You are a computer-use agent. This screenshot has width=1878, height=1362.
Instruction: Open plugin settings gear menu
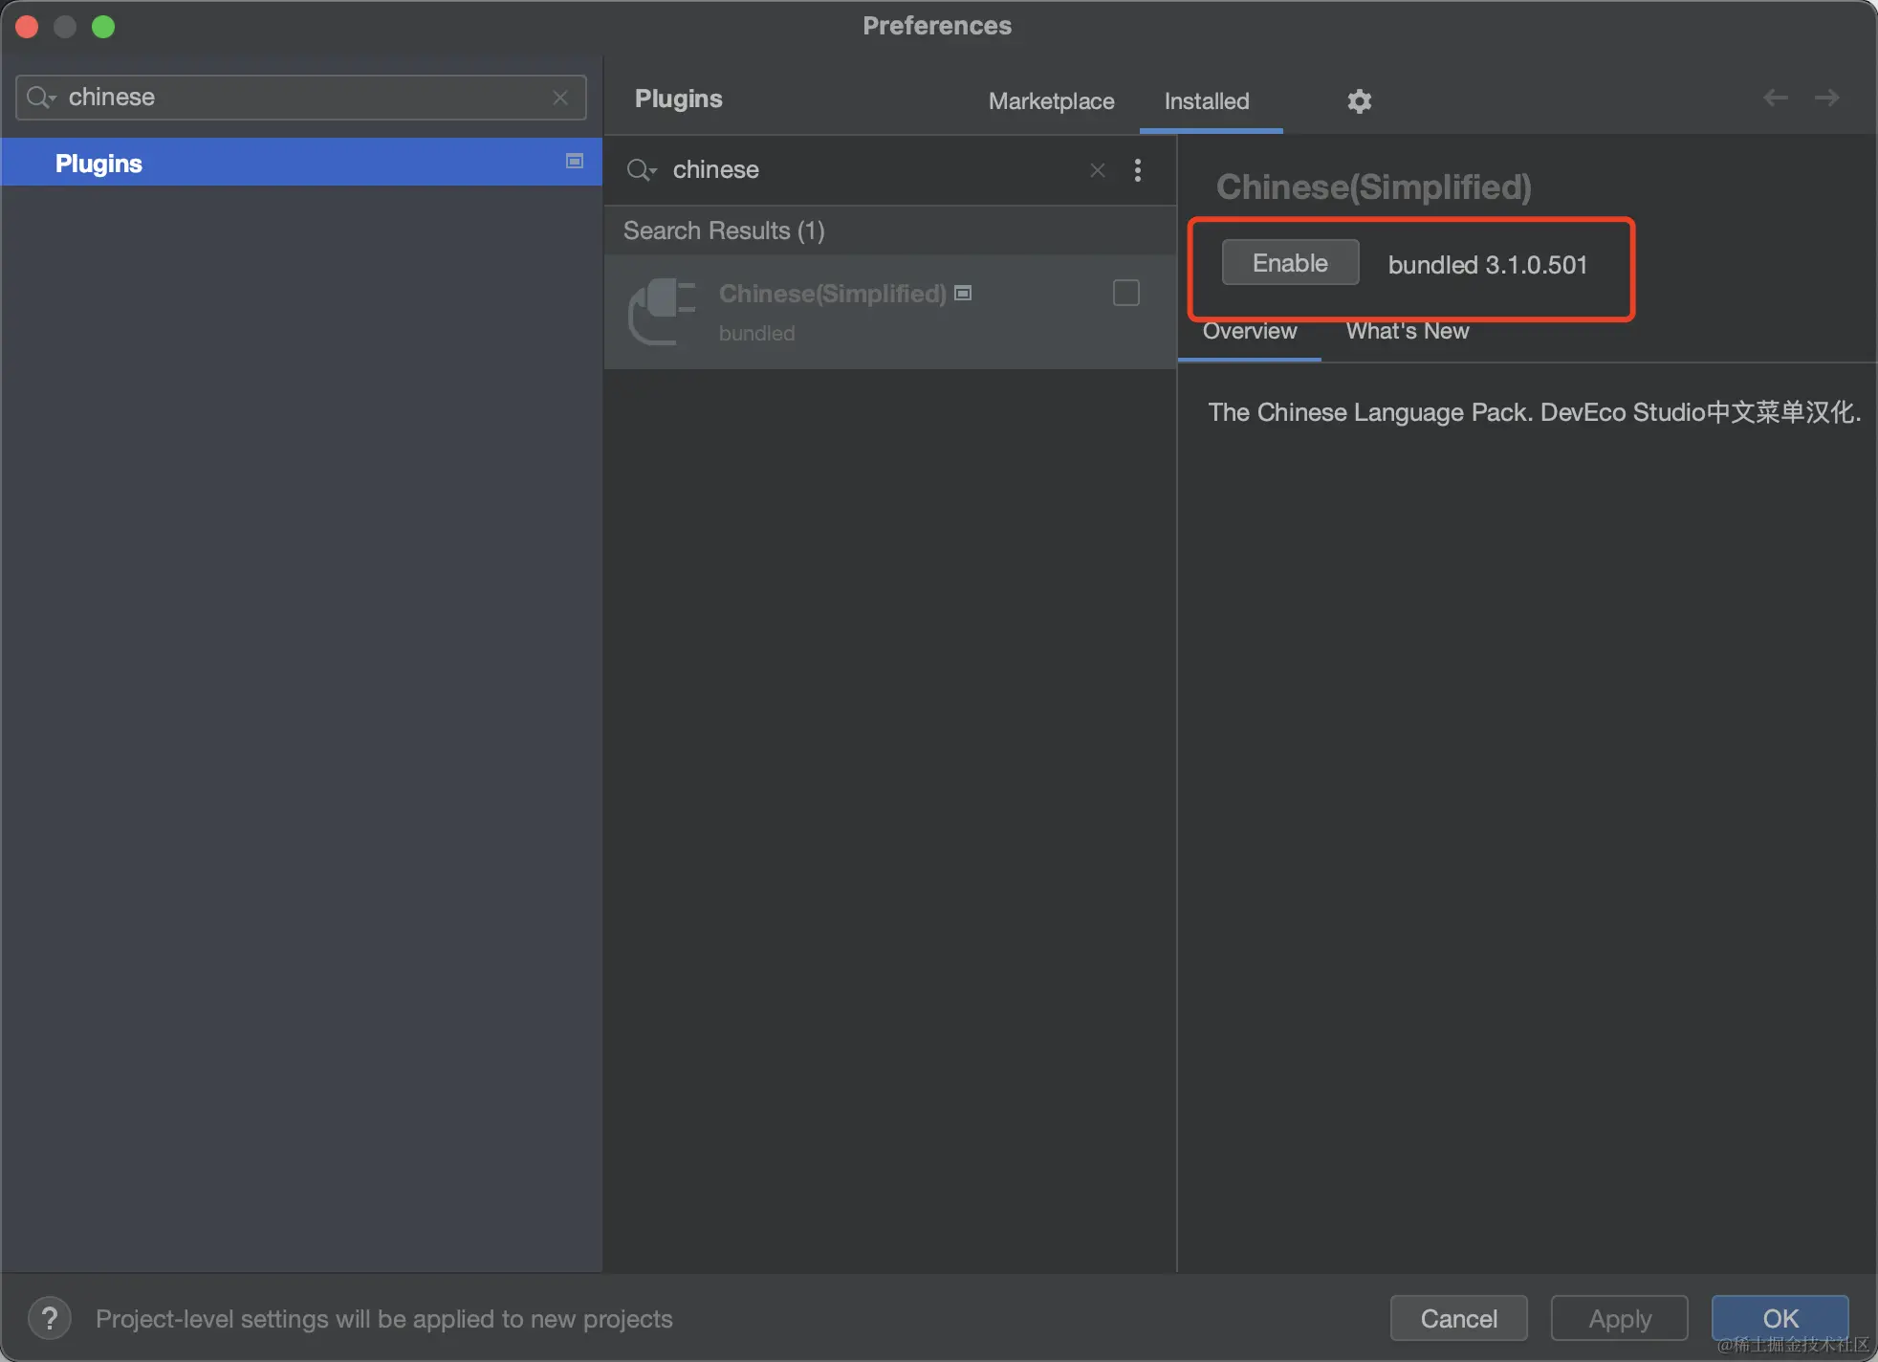1359,100
